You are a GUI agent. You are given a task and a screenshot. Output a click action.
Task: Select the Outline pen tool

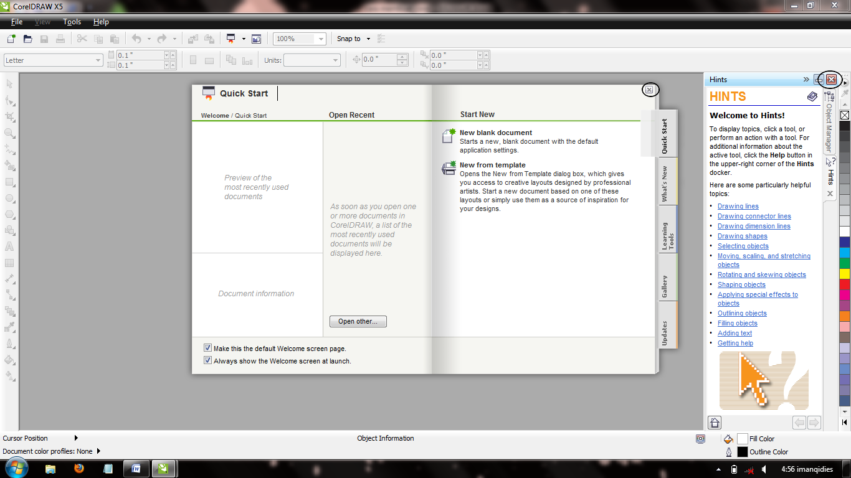(9, 344)
